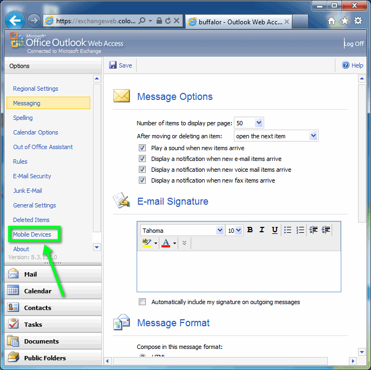Open the Out of Office Assistant

[x=43, y=147]
